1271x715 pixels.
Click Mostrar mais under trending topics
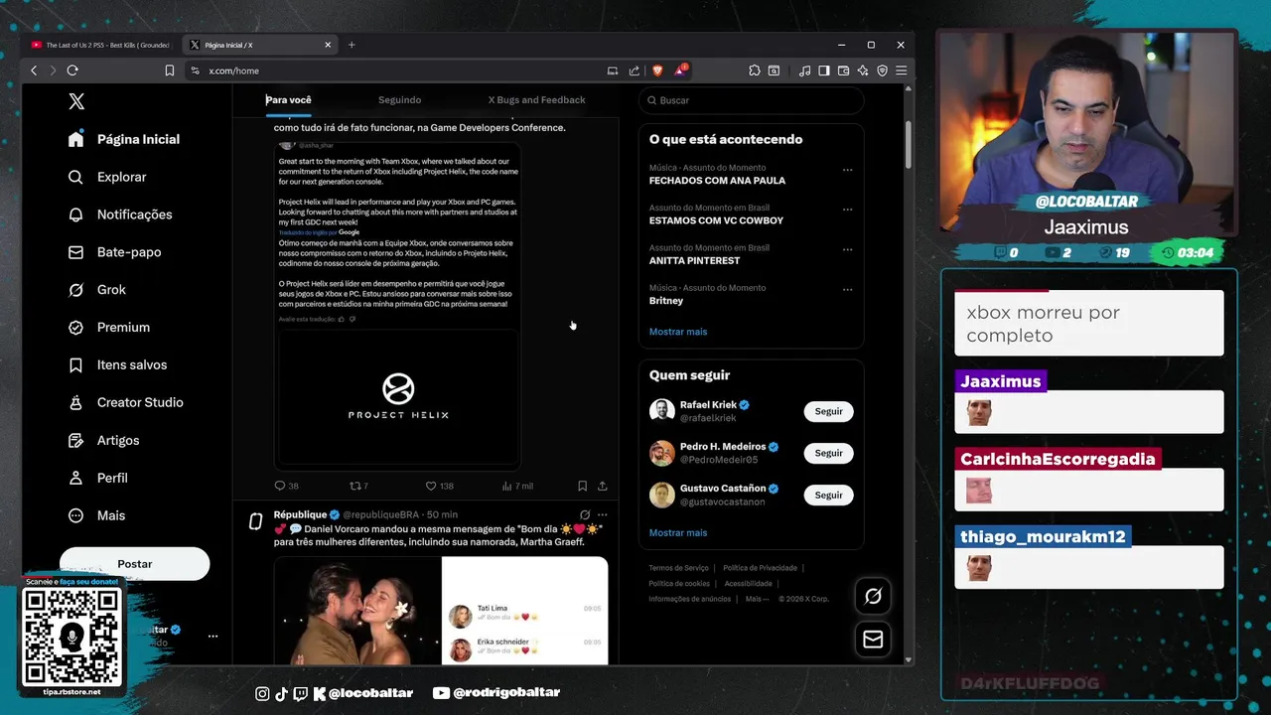coord(678,332)
